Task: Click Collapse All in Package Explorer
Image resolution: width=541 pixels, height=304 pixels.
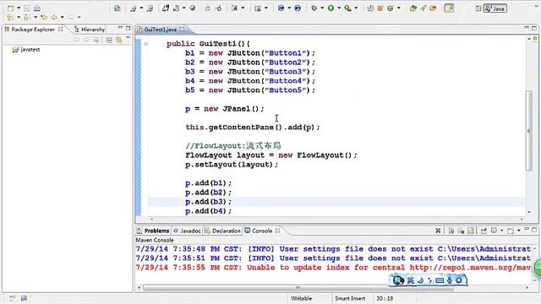Action: pyautogui.click(x=109, y=40)
